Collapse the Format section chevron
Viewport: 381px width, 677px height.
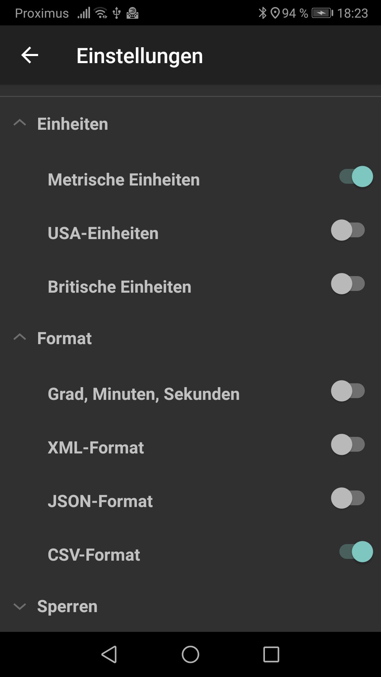point(20,337)
